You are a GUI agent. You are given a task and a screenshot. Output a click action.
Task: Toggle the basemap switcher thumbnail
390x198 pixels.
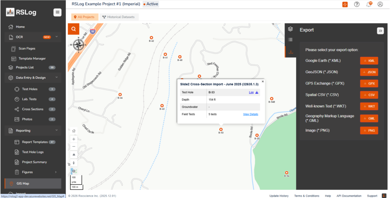pos(74,171)
